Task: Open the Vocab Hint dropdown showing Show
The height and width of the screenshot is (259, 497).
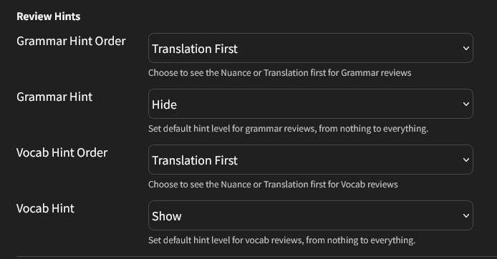Action: click(x=311, y=215)
